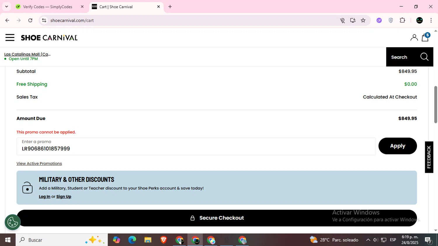Image resolution: width=438 pixels, height=246 pixels.
Task: Click the Log In link
Action: pos(44,197)
